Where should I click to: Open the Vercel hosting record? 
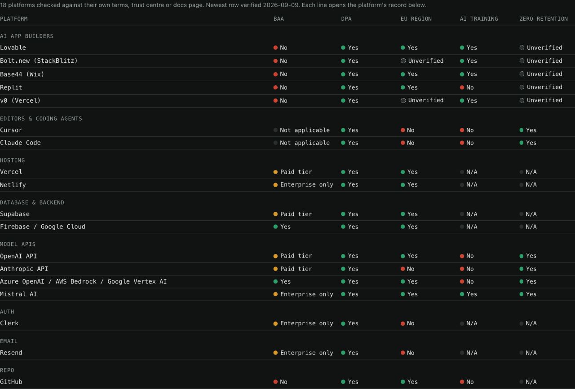click(x=287, y=172)
